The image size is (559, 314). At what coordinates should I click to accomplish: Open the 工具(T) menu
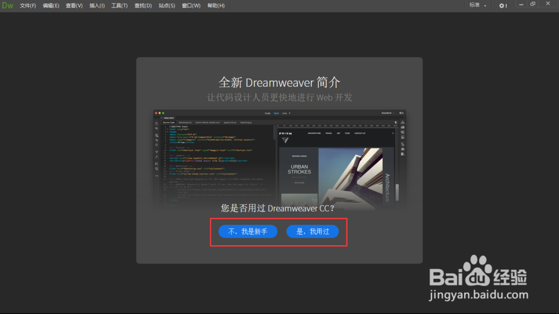click(120, 6)
